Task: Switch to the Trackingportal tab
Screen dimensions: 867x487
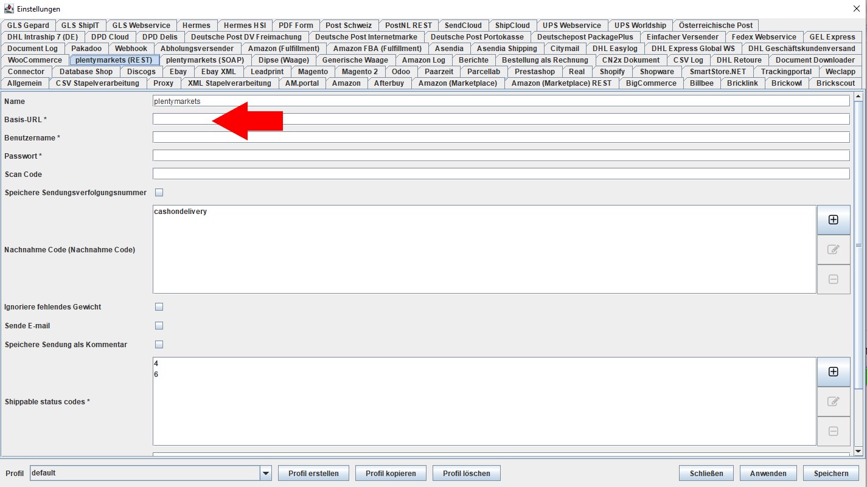Action: point(786,72)
